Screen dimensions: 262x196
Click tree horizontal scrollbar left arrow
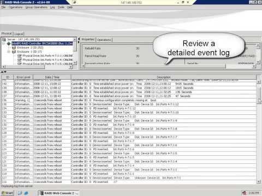pos(3,67)
